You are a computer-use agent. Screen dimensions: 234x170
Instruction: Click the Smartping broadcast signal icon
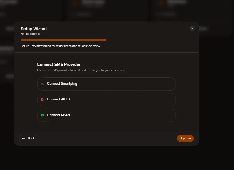coord(42,84)
